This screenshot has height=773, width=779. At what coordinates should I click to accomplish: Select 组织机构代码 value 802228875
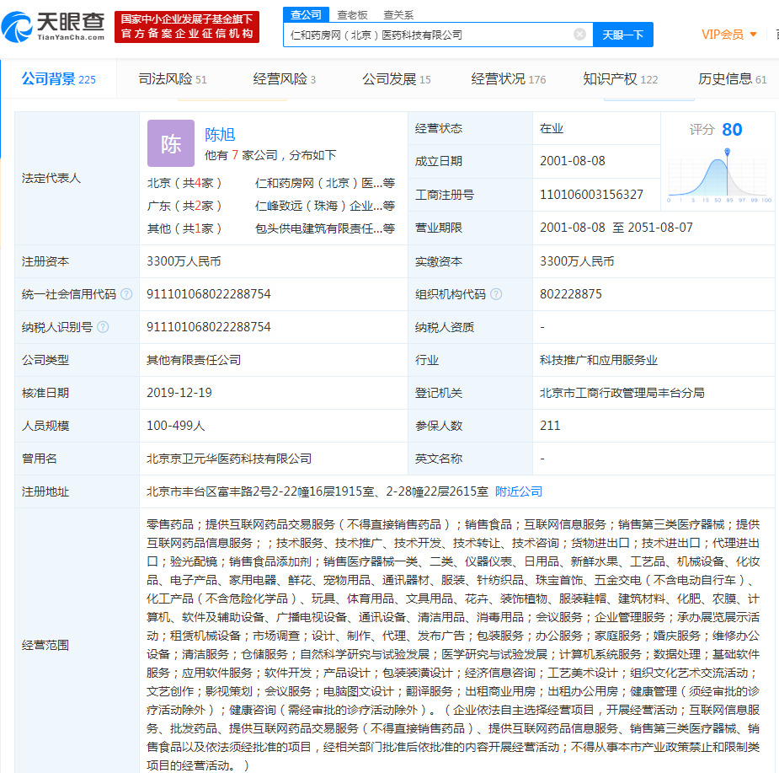571,294
